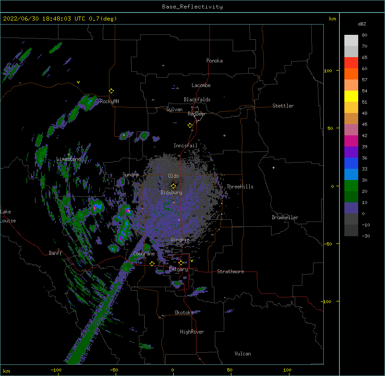Select the Airdrie label
The height and width of the screenshot is (376, 385).
(180, 240)
